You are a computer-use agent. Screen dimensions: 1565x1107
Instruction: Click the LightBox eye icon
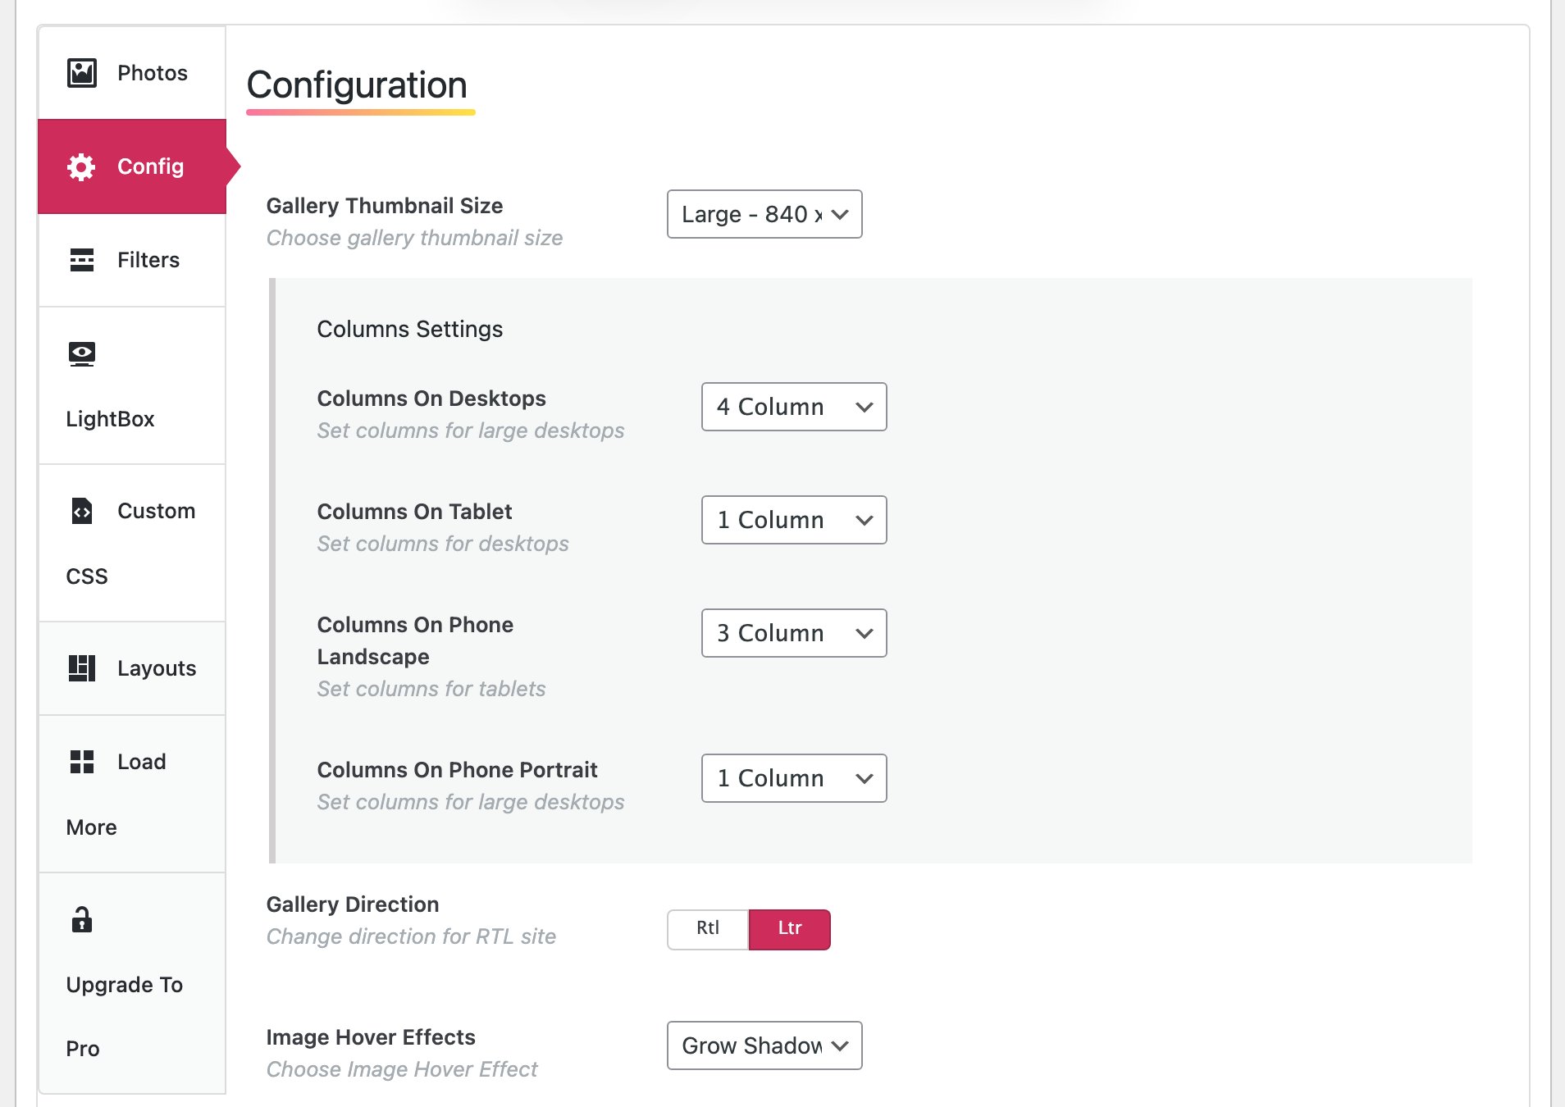[x=82, y=353]
